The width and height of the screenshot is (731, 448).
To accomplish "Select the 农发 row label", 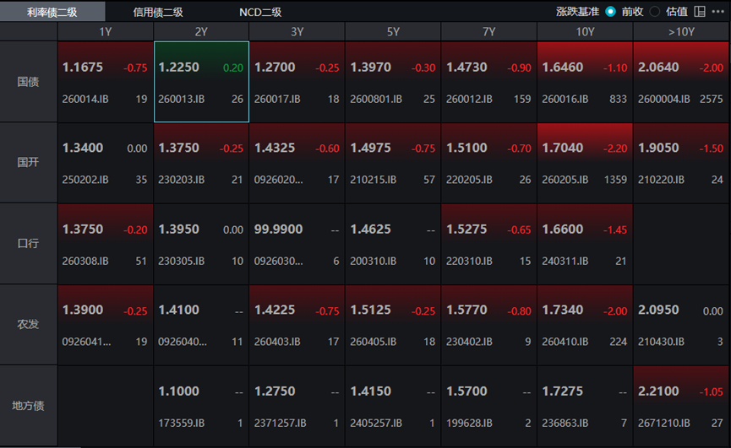I will pos(28,324).
